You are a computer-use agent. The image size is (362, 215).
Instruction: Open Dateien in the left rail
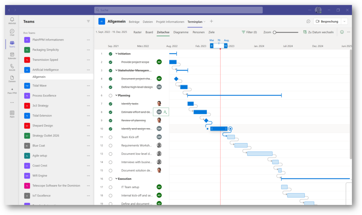(x=12, y=79)
